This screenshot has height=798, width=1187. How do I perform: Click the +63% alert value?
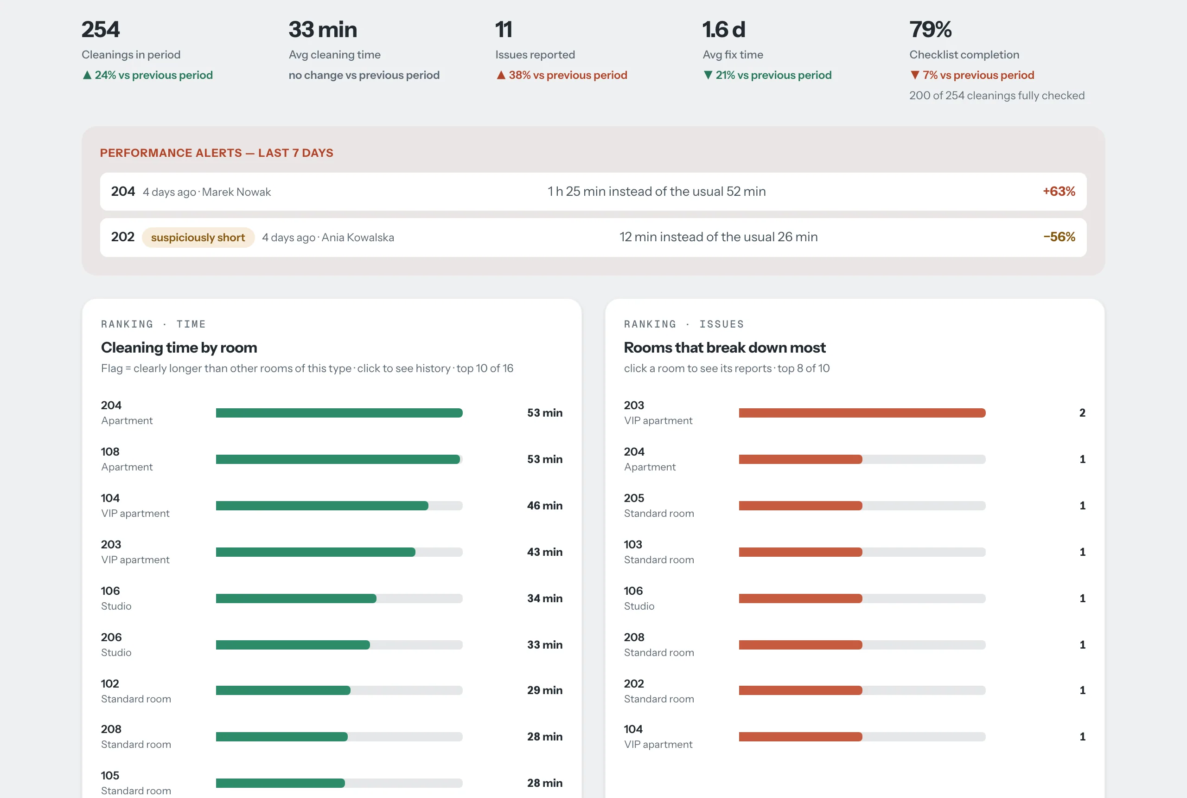tap(1059, 191)
